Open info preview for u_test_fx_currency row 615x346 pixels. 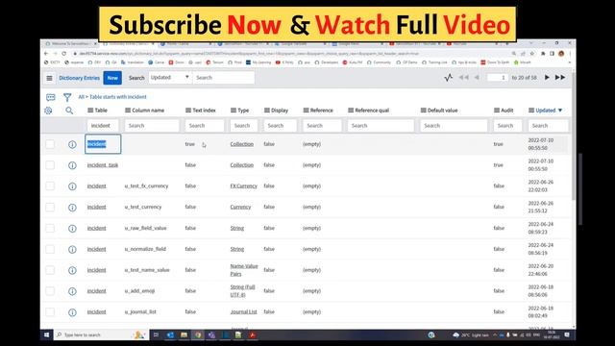coord(72,186)
